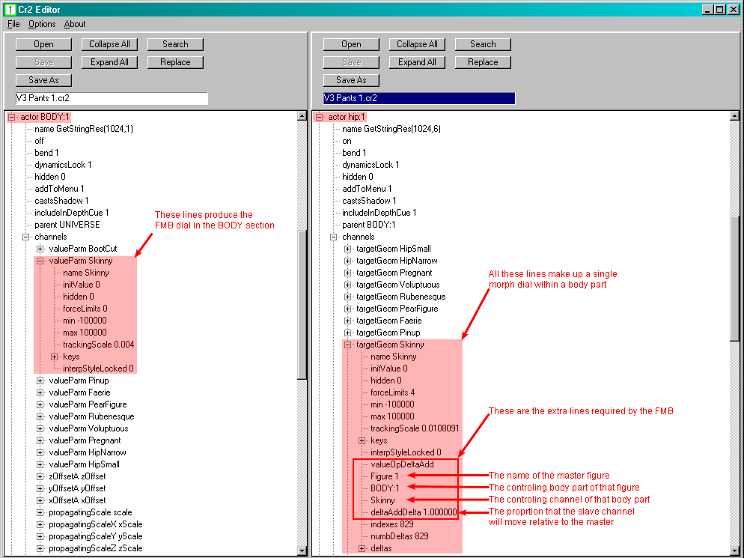Expand propagatingScaleX xScale node
Viewport: 744px width, 558px height.
40,524
